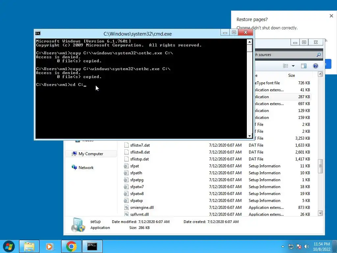Minimize the Explorer window
The height and width of the screenshot is (253, 337).
click(295, 42)
